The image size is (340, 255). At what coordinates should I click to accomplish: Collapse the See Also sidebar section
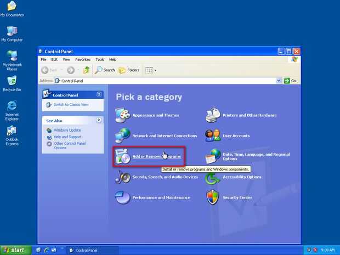99,120
